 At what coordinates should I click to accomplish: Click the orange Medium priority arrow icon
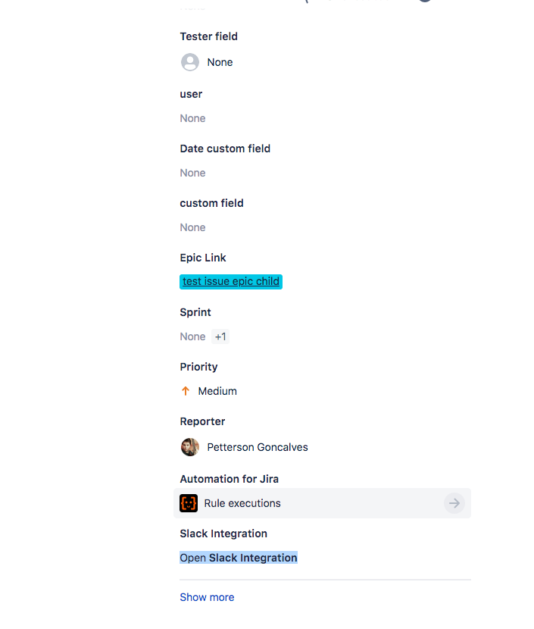pyautogui.click(x=186, y=391)
